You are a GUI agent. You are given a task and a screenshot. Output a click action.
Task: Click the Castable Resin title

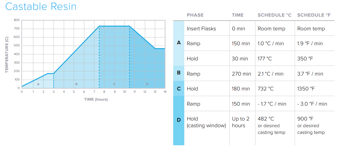click(41, 6)
